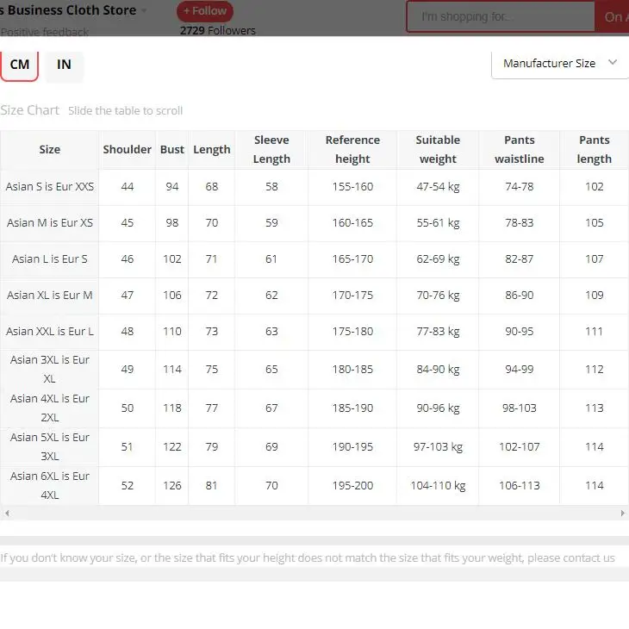Click the 74-78 pants waistline cell
This screenshot has width=629, height=629.
519,187
